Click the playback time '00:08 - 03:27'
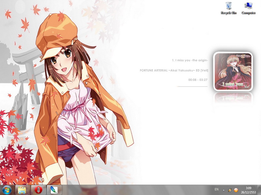The image size is (261, 195). [x=198, y=80]
